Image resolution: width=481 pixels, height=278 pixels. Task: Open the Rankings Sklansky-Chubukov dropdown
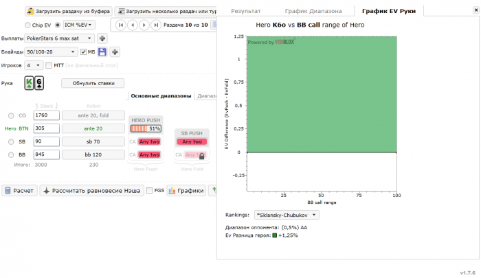[x=287, y=215]
